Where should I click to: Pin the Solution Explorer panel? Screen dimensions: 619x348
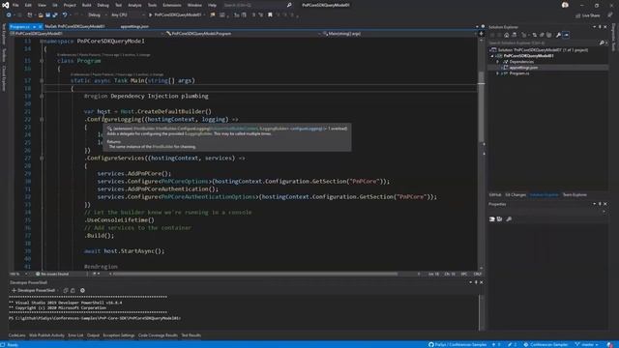pyautogui.click(x=600, y=27)
